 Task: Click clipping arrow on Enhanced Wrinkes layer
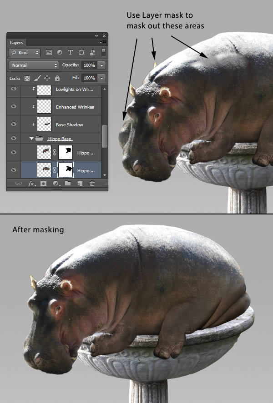(34, 106)
